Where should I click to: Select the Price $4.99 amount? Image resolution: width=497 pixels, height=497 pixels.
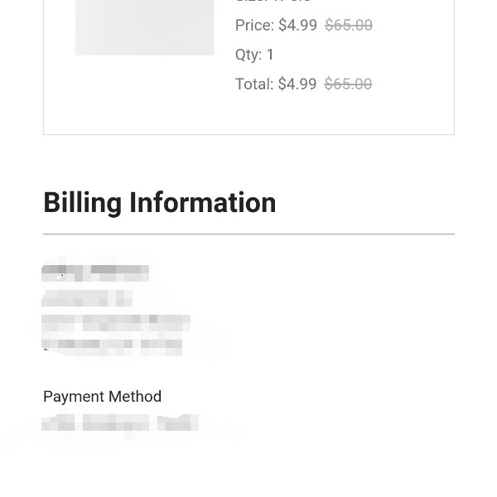297,25
